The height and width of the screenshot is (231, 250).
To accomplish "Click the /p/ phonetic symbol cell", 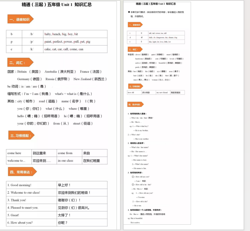I will [x=32, y=42].
